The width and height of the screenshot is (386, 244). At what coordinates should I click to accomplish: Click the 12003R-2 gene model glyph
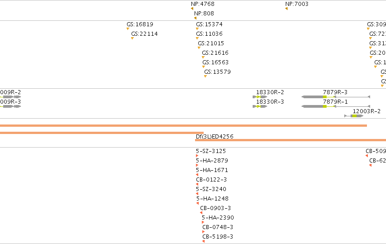click(x=354, y=116)
